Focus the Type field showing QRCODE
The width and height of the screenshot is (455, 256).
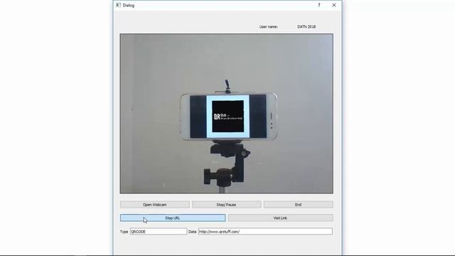159,232
